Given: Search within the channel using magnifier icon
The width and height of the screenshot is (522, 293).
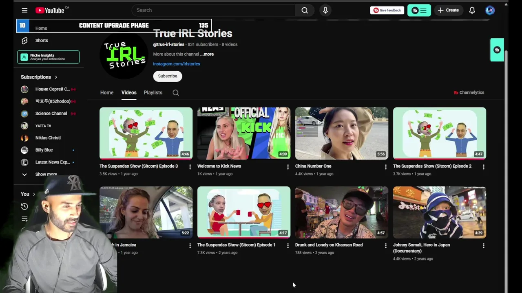Looking at the screenshot, I should (x=176, y=93).
